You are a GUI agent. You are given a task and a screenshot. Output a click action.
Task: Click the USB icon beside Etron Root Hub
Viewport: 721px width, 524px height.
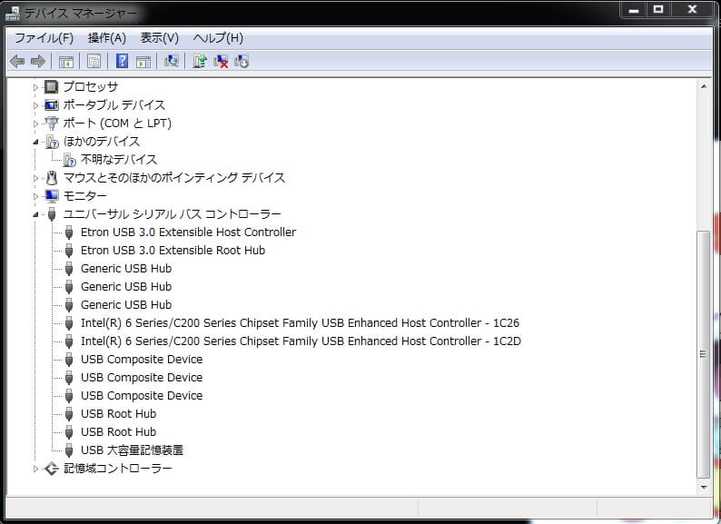(69, 251)
